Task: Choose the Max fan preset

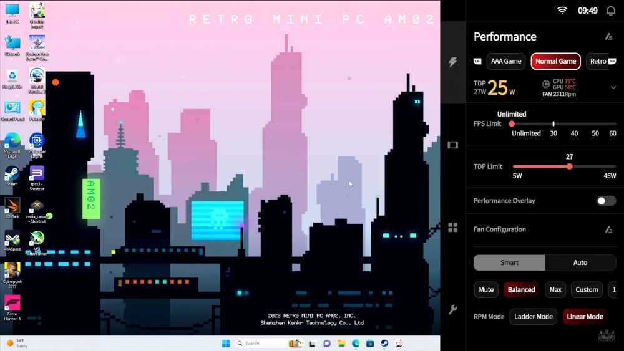Action: pos(555,289)
